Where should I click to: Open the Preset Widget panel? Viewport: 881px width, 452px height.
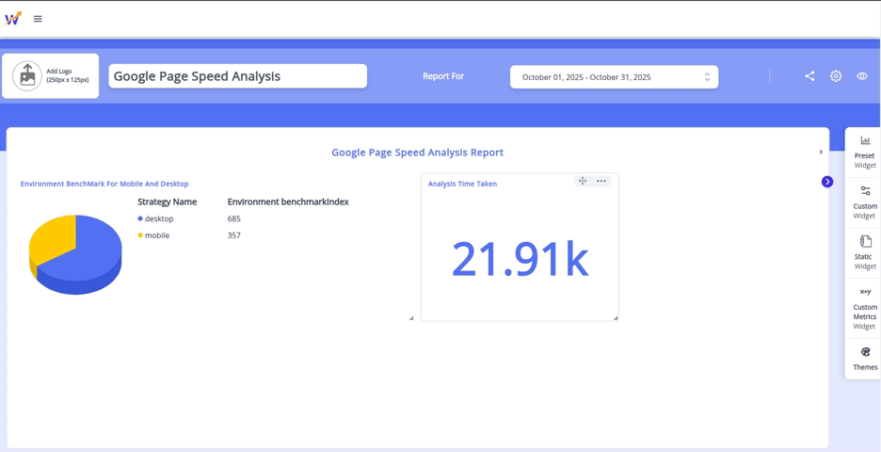(864, 152)
